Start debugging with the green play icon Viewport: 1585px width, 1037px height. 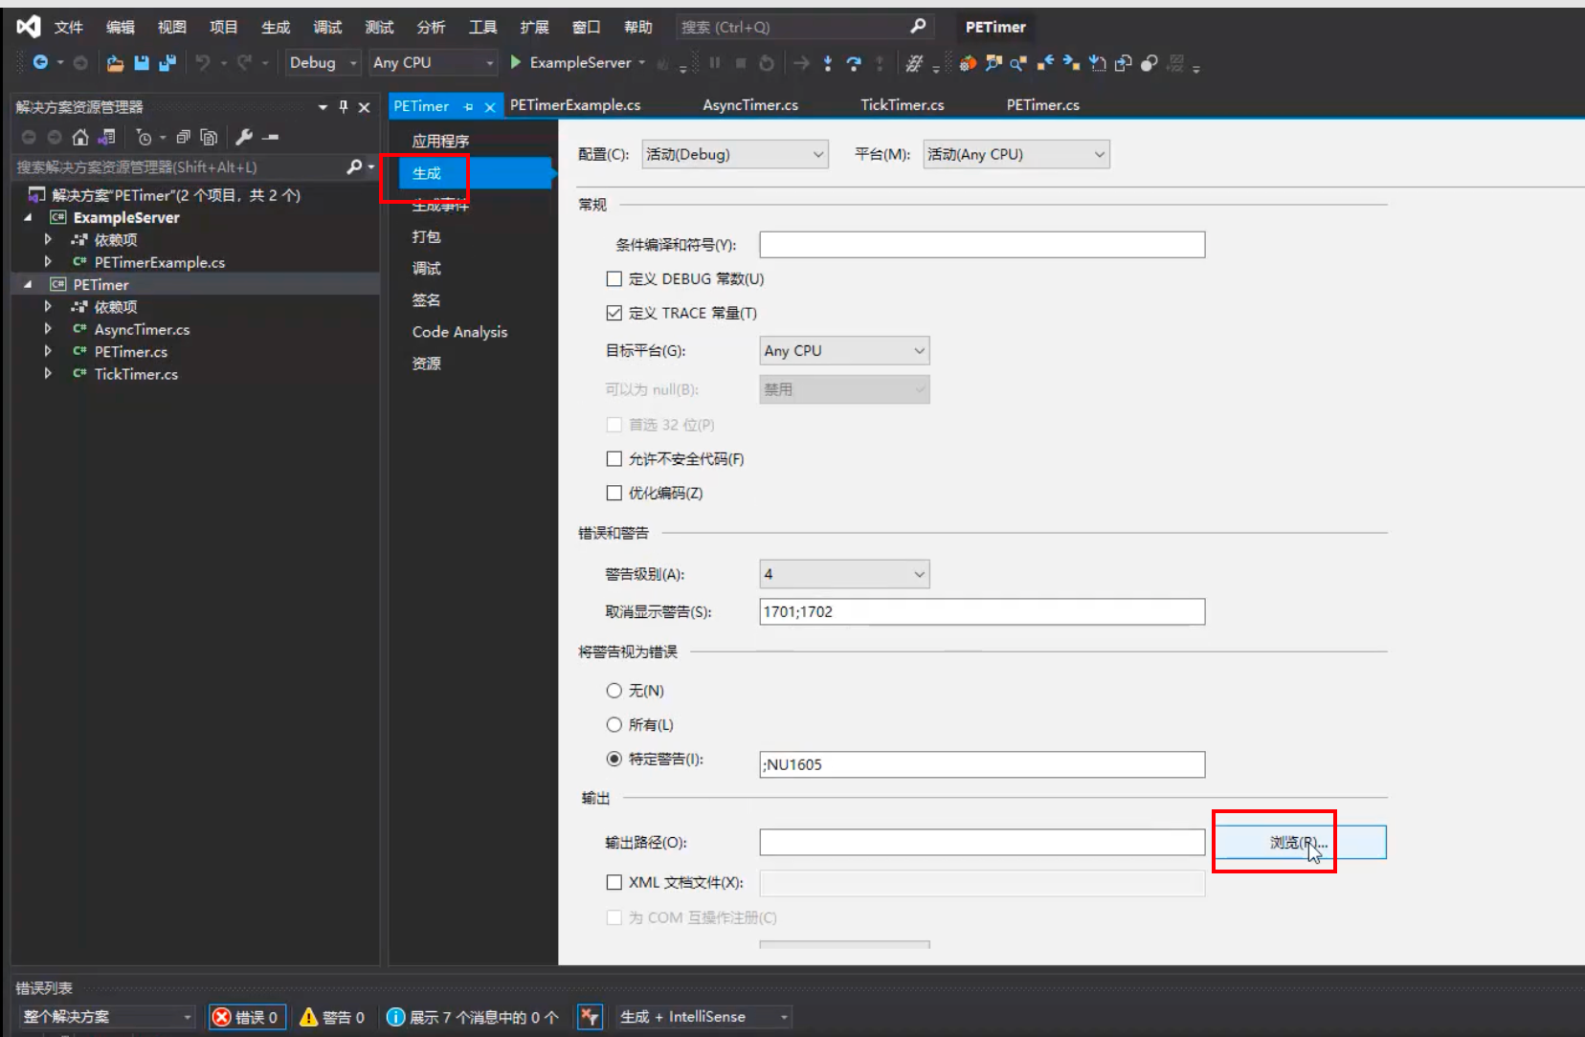pos(516,62)
